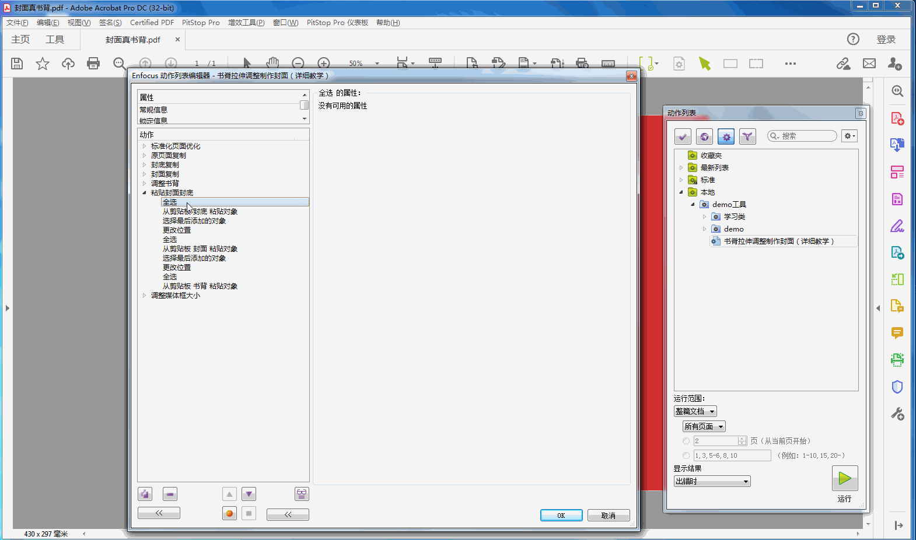Viewport: 916px width, 540px height.
Task: Switch to the 工具 tab
Action: click(x=55, y=39)
